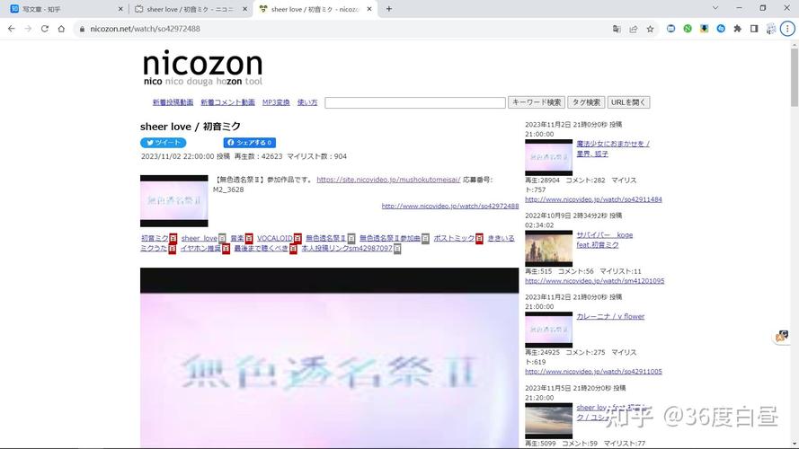Open the 新着コメント動画 menu link
The width and height of the screenshot is (799, 449).
click(227, 102)
